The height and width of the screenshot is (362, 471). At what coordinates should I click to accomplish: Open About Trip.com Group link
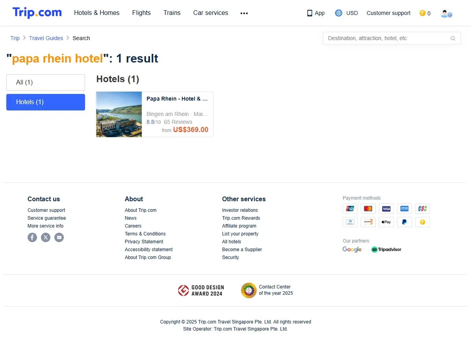pyautogui.click(x=148, y=257)
